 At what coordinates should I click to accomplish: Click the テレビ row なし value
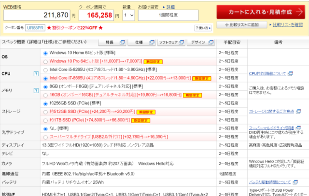(x=45, y=154)
